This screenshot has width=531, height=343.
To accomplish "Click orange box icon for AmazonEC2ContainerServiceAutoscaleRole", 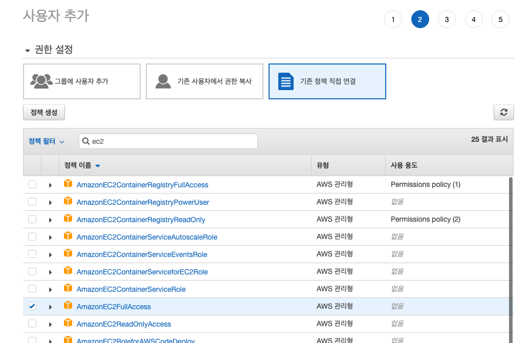I will pos(68,235).
